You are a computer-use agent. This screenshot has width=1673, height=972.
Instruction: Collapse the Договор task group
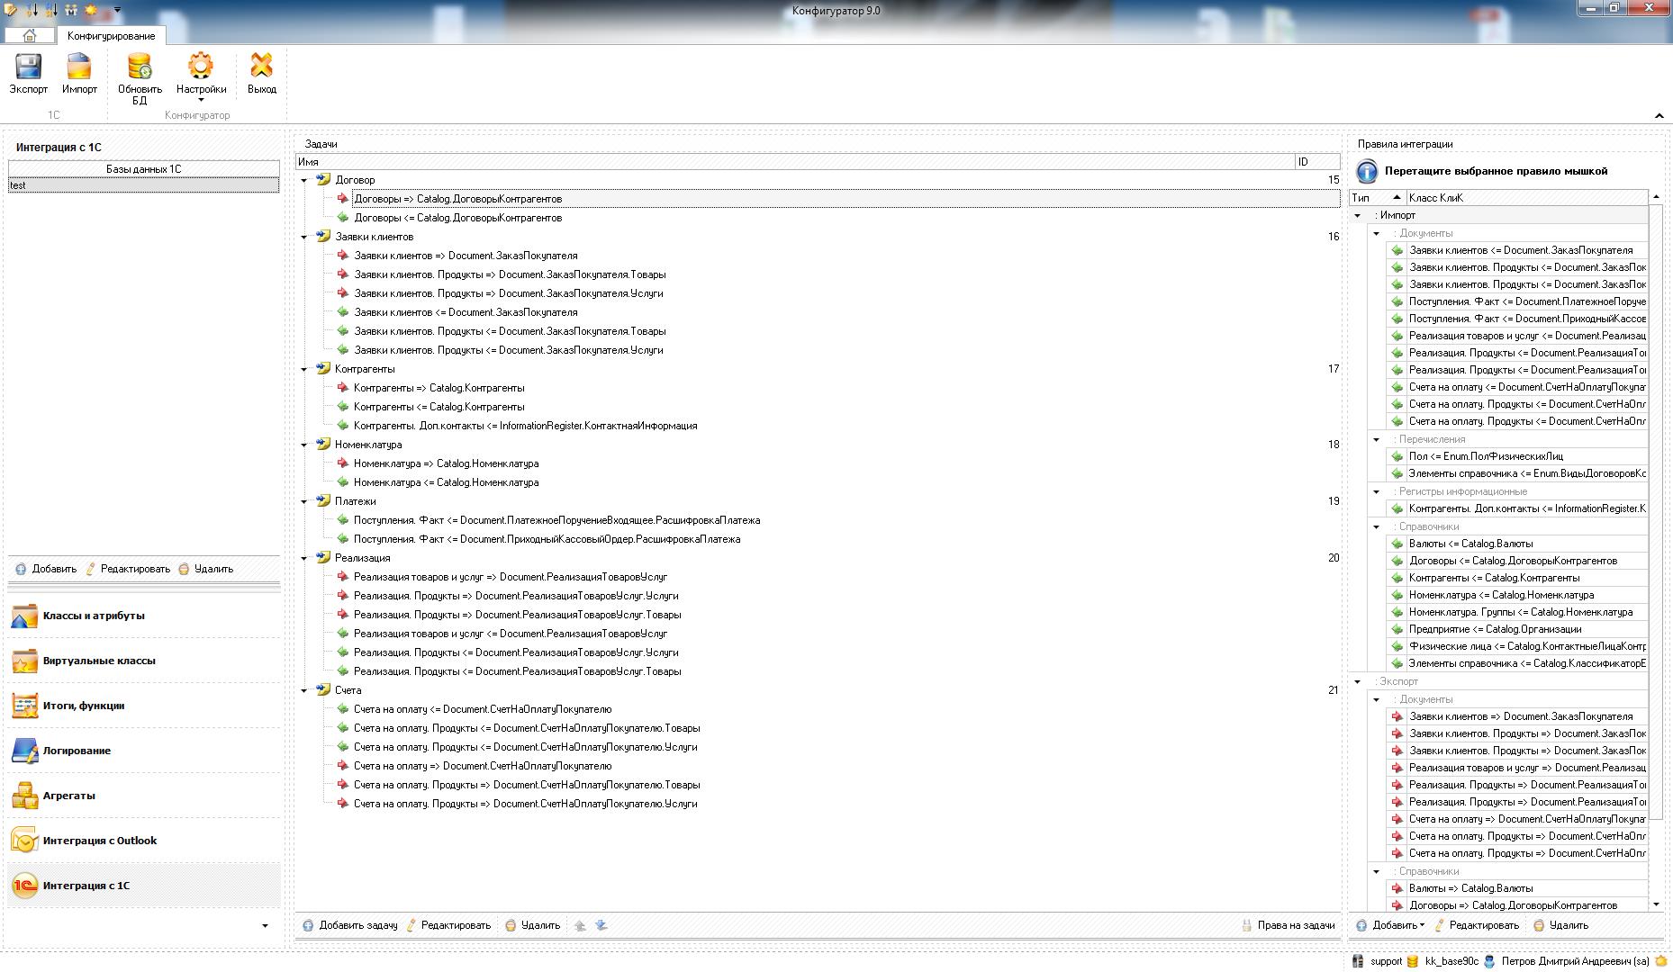click(x=303, y=181)
